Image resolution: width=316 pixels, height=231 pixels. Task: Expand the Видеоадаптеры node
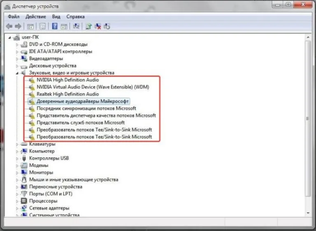tap(17, 59)
